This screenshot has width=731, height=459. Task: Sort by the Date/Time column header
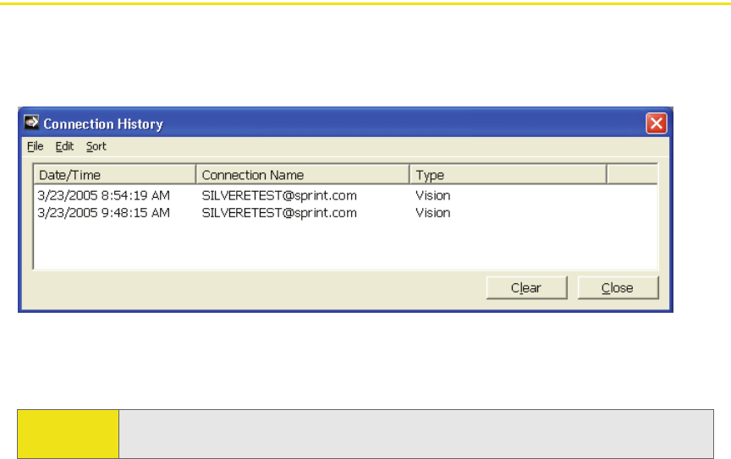115,175
